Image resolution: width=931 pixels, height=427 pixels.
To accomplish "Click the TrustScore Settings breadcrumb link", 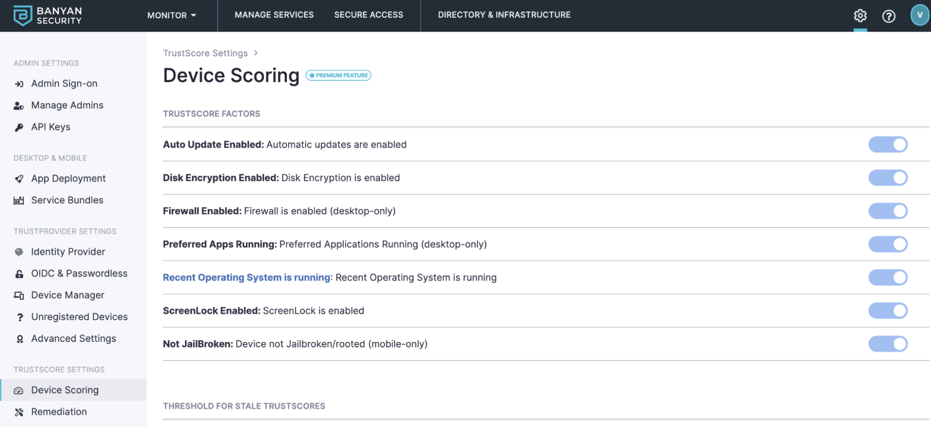I will [205, 53].
